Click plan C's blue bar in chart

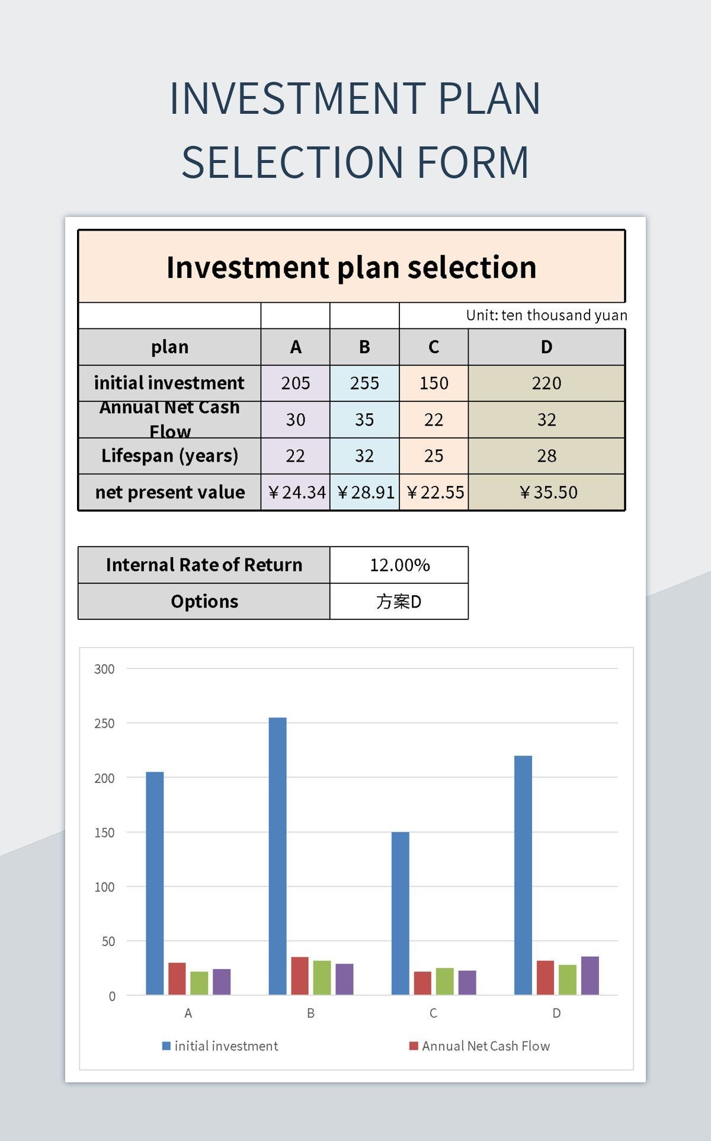click(401, 913)
